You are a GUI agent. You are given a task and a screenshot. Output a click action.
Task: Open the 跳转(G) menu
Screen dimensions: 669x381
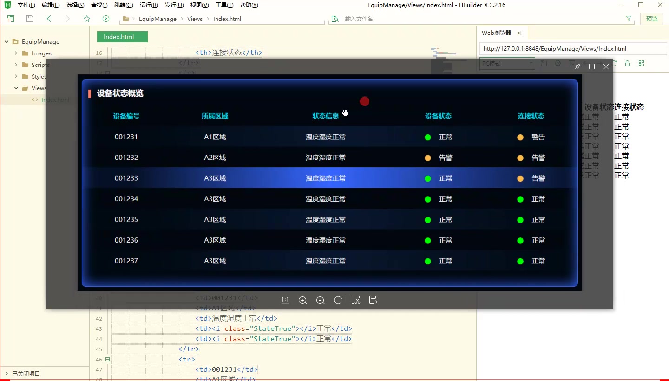pyautogui.click(x=123, y=5)
